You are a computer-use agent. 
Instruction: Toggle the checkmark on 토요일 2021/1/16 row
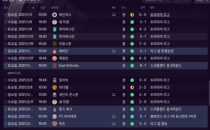[6, 44]
